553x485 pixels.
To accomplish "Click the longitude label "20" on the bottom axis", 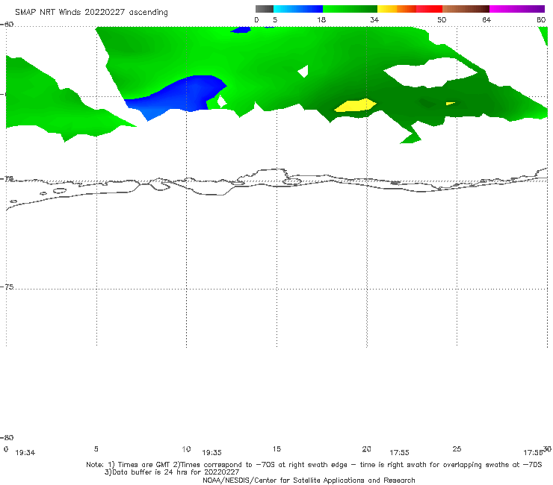I will pos(366,448).
